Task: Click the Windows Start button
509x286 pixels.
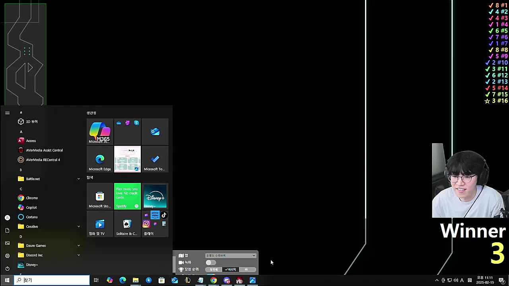Action: tap(7, 280)
